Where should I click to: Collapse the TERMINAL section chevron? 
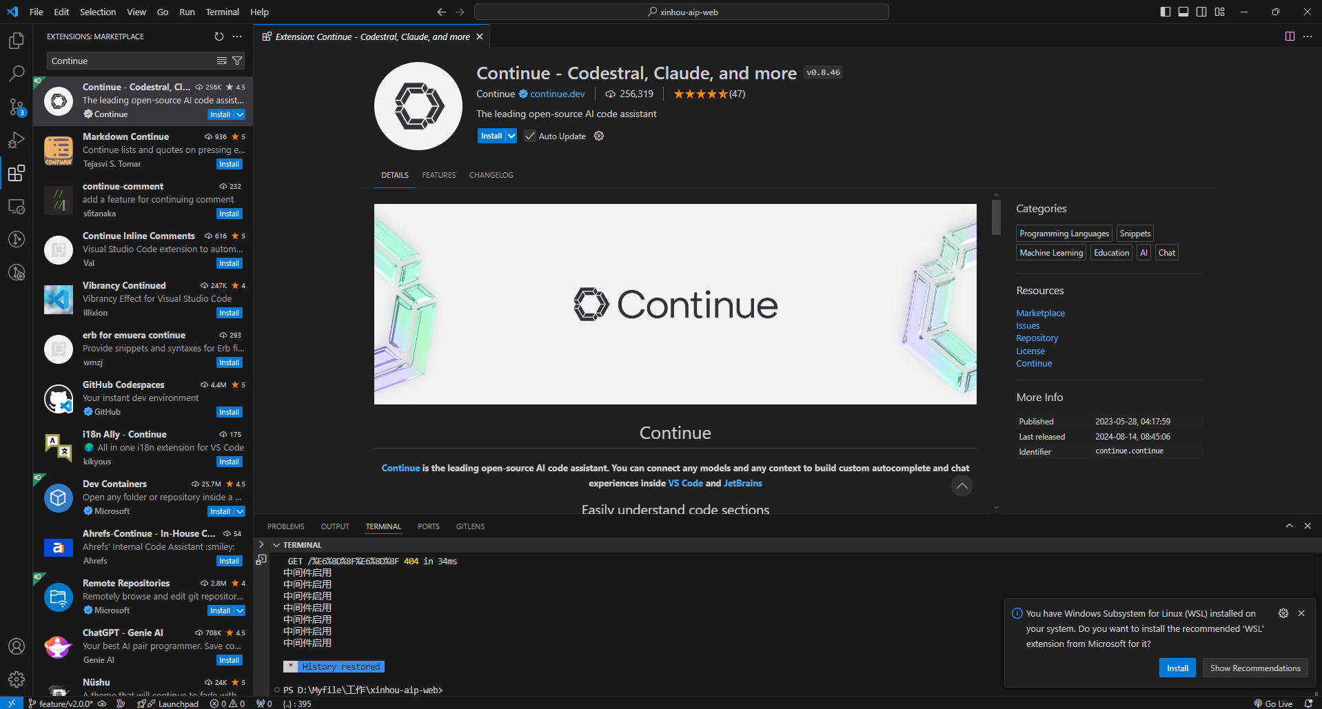click(276, 545)
